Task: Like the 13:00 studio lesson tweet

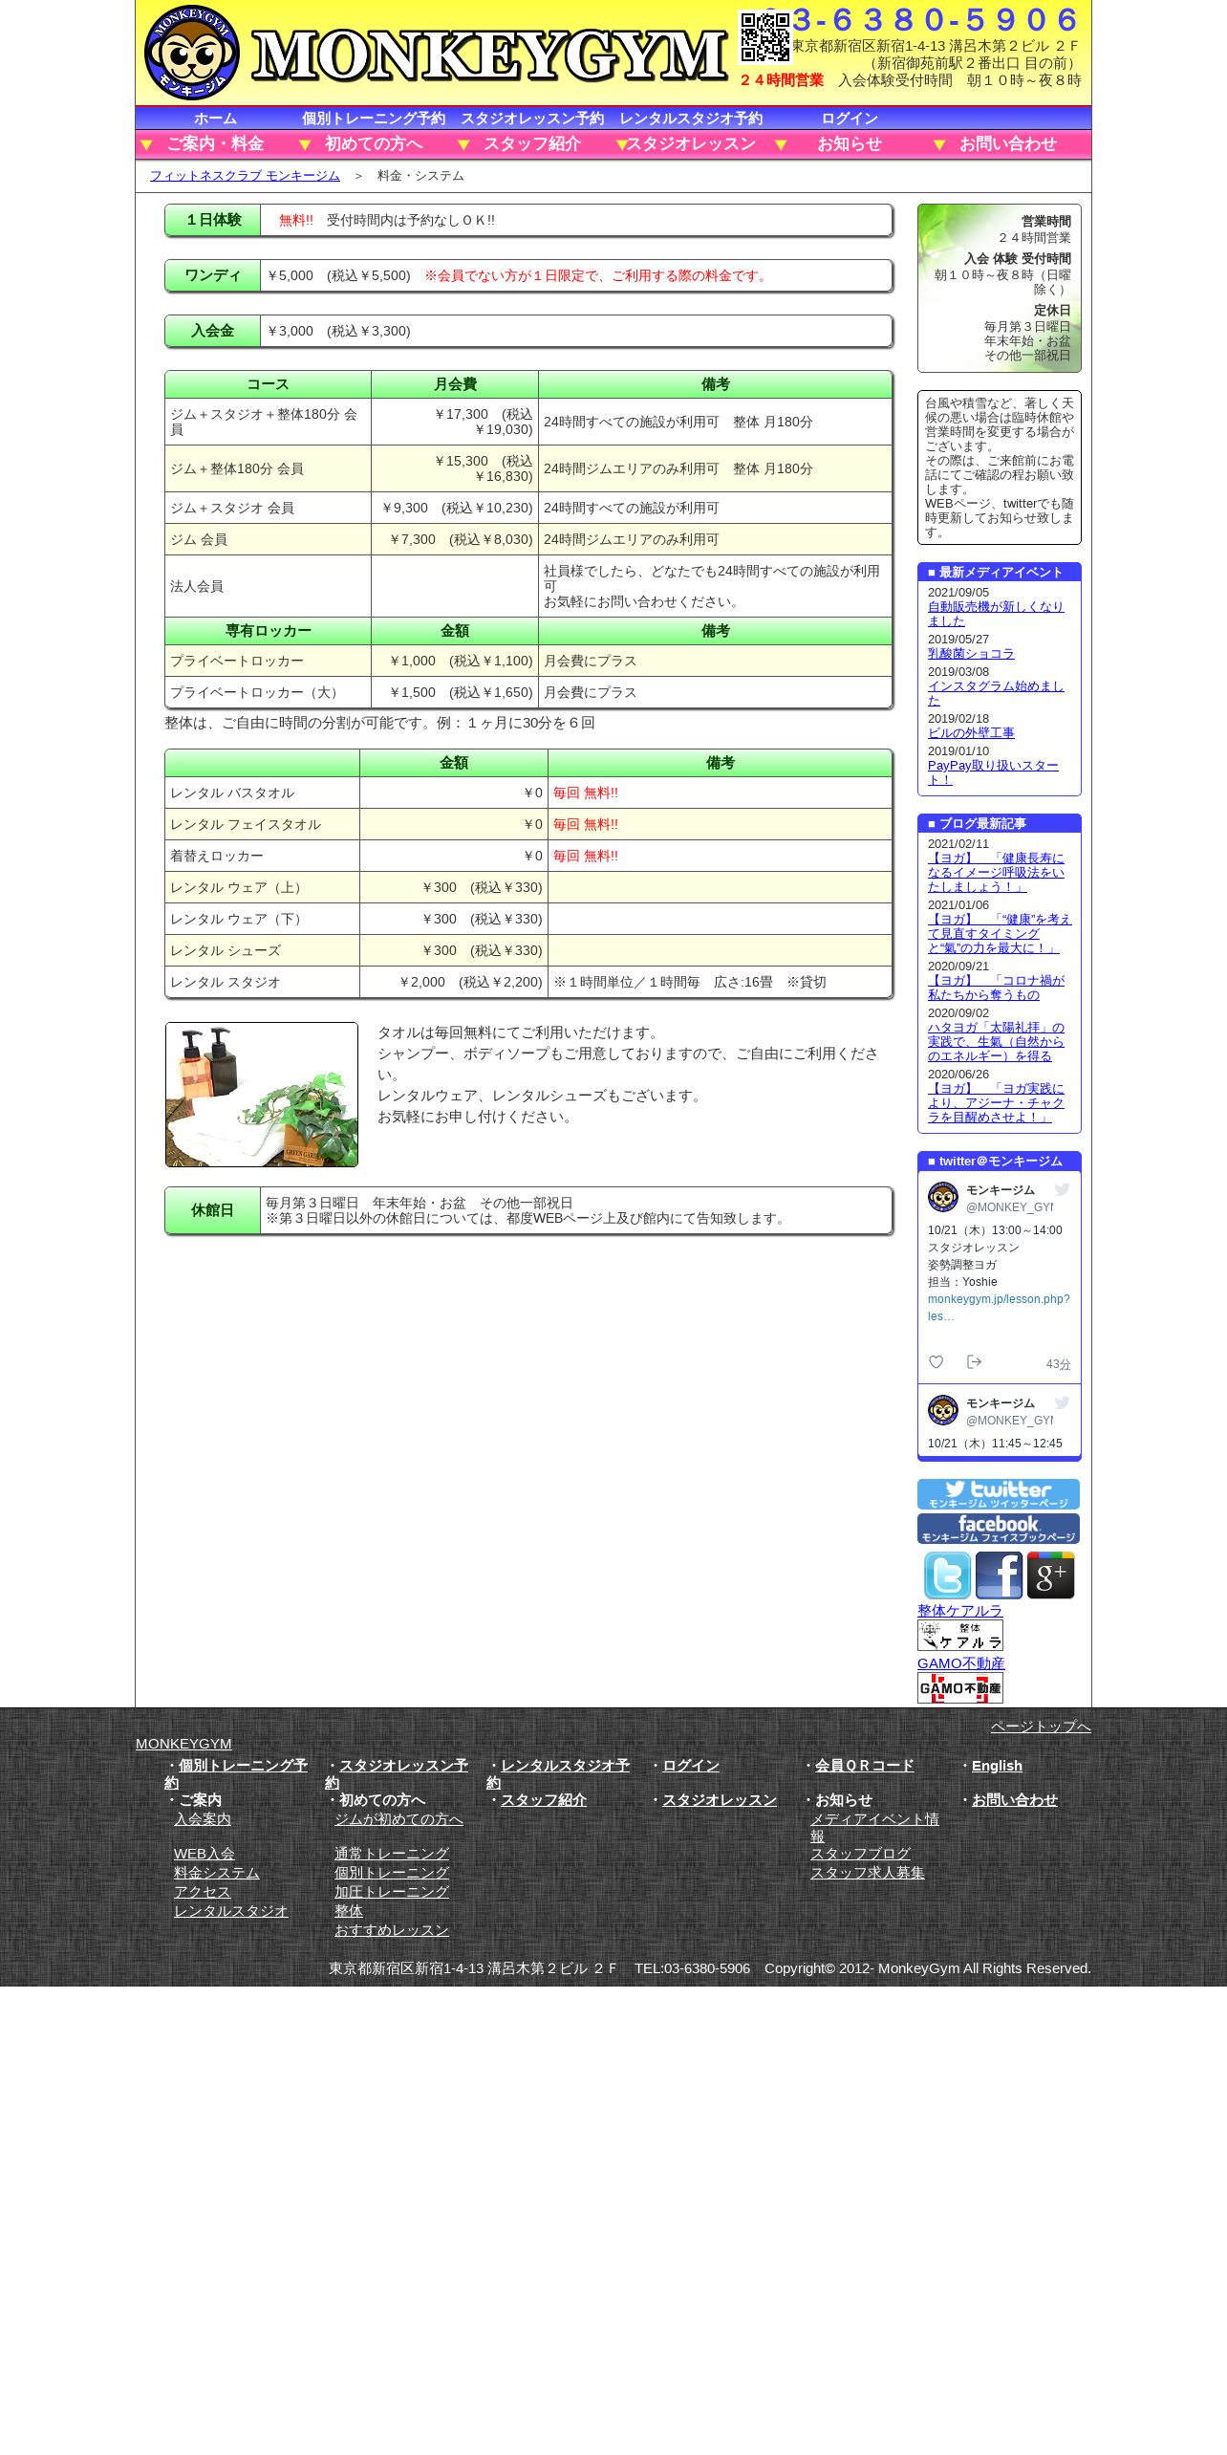Action: 936,1362
